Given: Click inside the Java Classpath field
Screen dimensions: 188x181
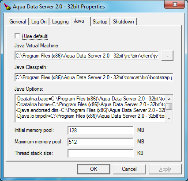Looking at the screenshot, I should point(94,77).
